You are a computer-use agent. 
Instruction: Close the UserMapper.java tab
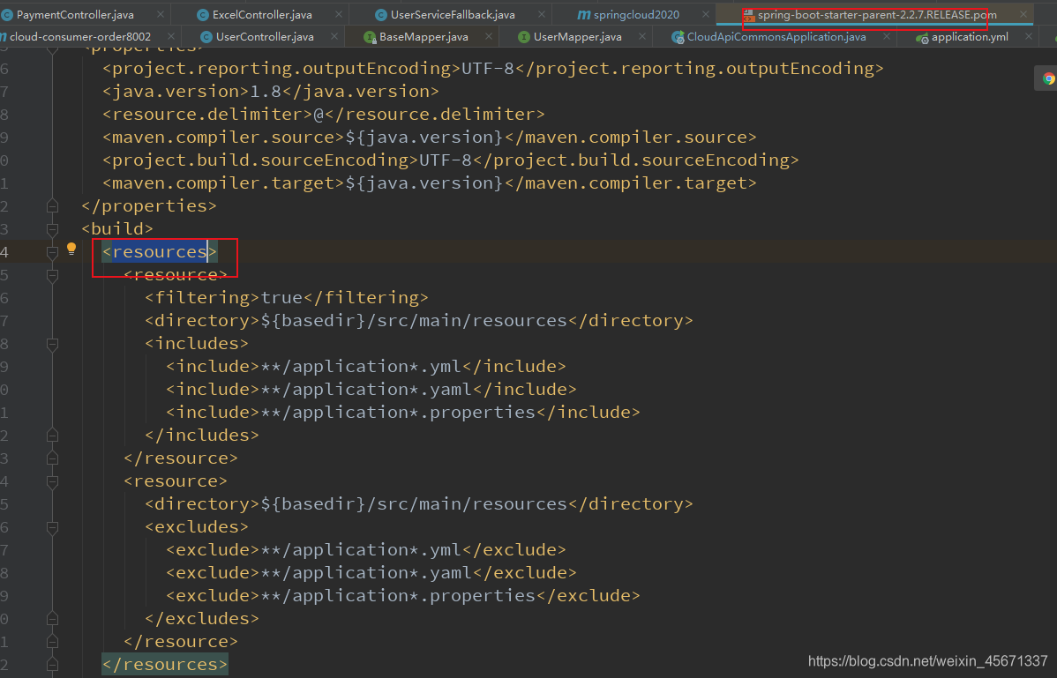[x=641, y=36]
